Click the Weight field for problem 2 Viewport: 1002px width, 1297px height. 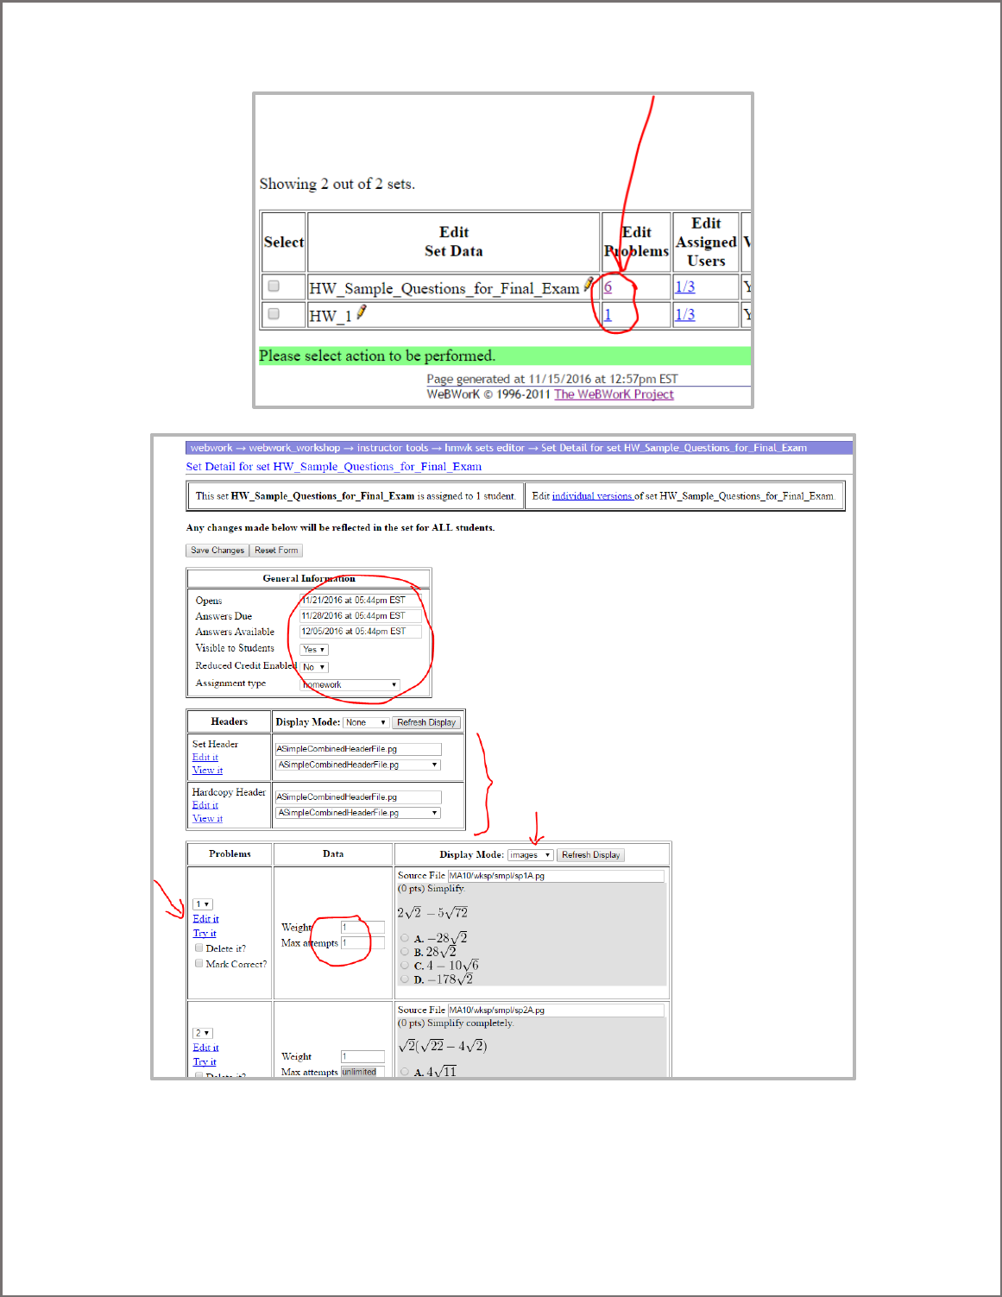pos(362,1056)
